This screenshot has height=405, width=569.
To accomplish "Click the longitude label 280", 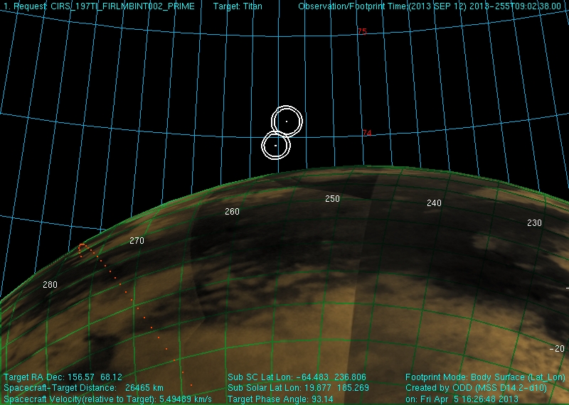I will click(50, 285).
